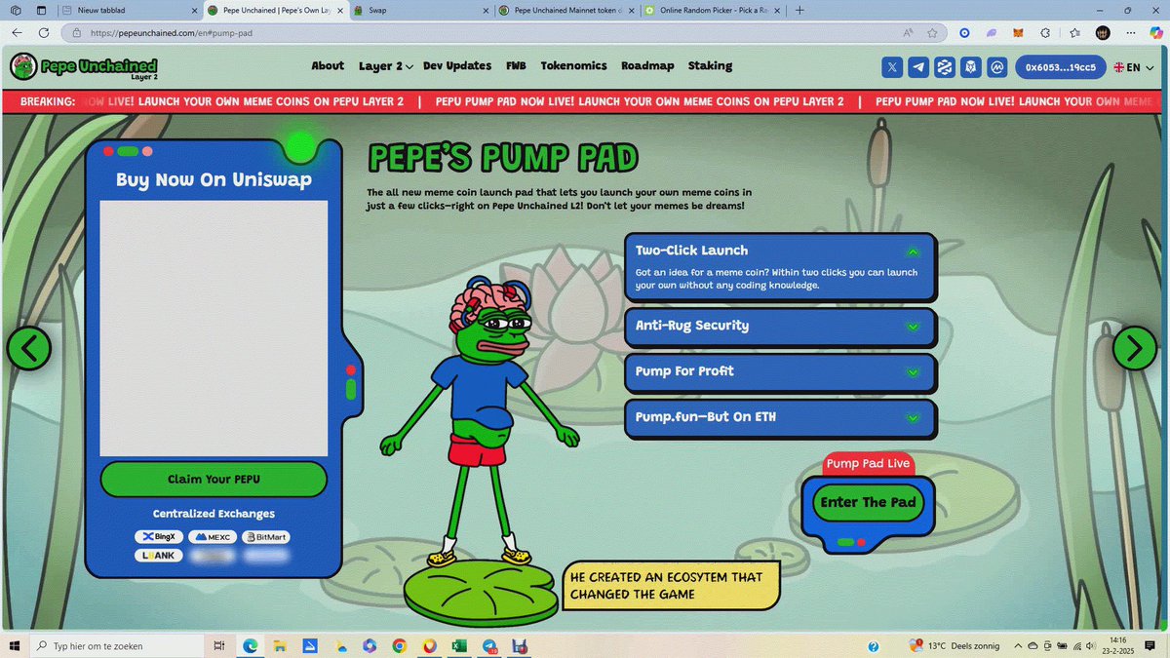
Task: Switch to Pepe Unchained Mainnet token tab
Action: pyautogui.click(x=565, y=10)
